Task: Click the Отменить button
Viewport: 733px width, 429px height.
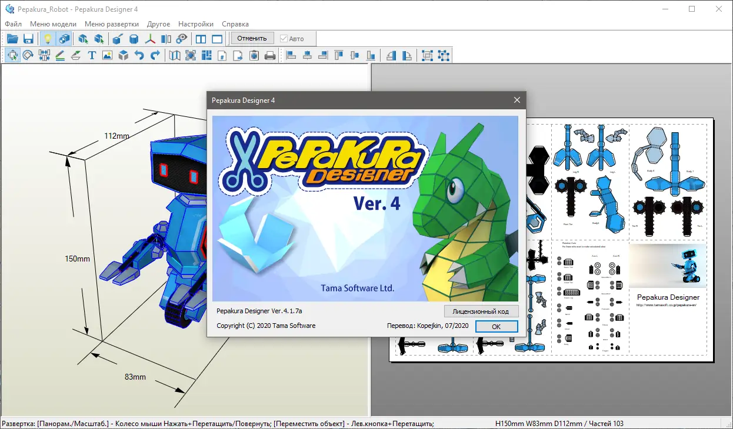Action: tap(252, 38)
